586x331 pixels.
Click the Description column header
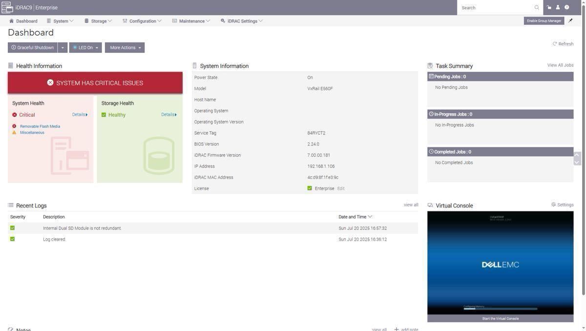[x=54, y=217]
